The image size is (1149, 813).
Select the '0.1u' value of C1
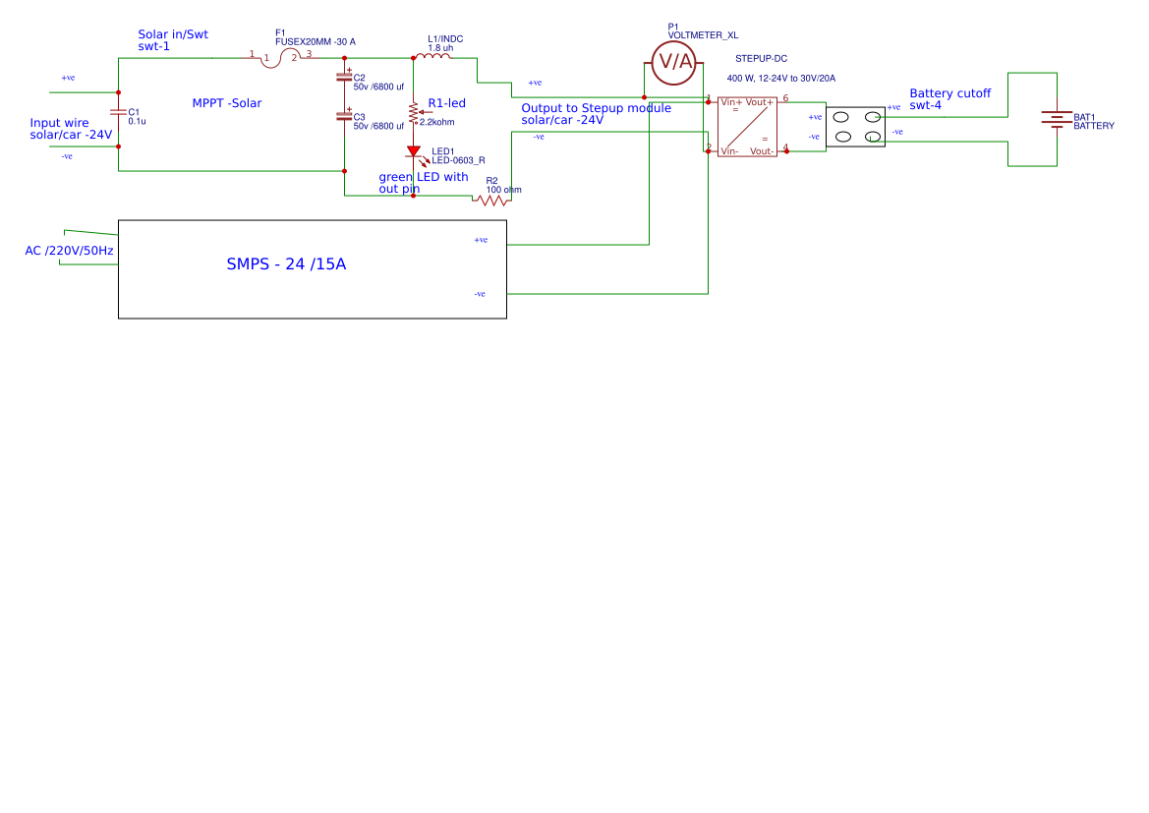point(137,121)
